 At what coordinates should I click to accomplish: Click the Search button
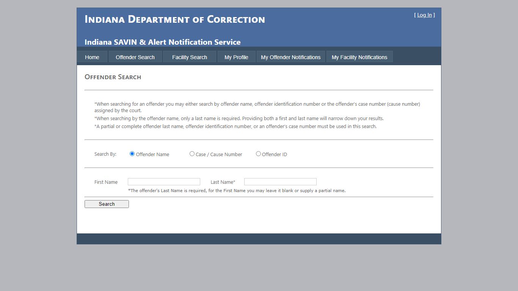107,204
